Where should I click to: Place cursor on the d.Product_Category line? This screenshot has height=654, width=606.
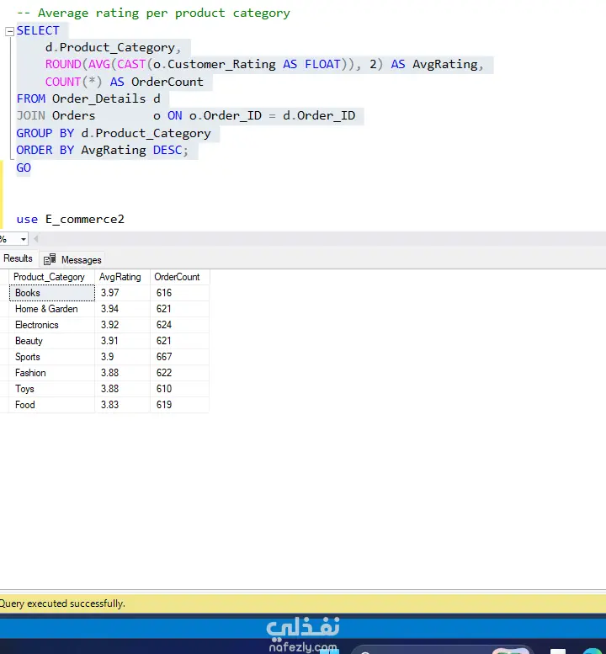coord(113,47)
